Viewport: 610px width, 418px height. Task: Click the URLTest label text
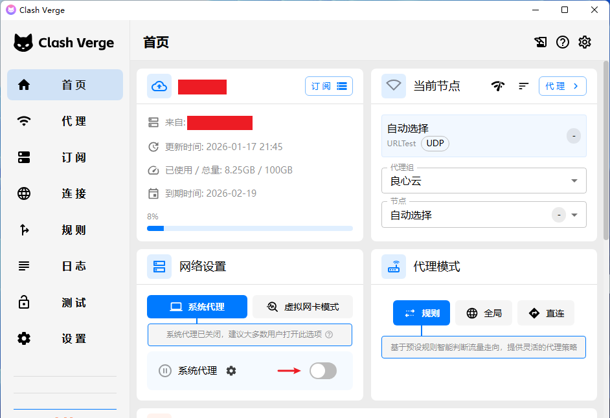[x=401, y=144]
